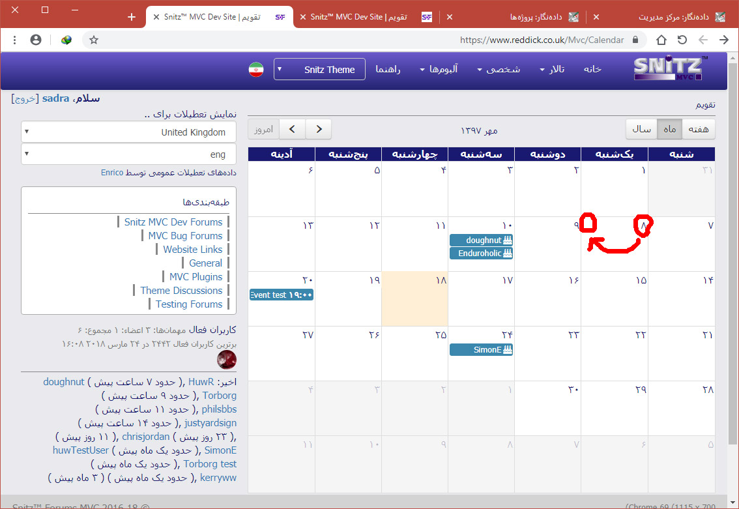The width and height of the screenshot is (739, 509).
Task: Open the تالار navigation menu
Action: (551, 70)
